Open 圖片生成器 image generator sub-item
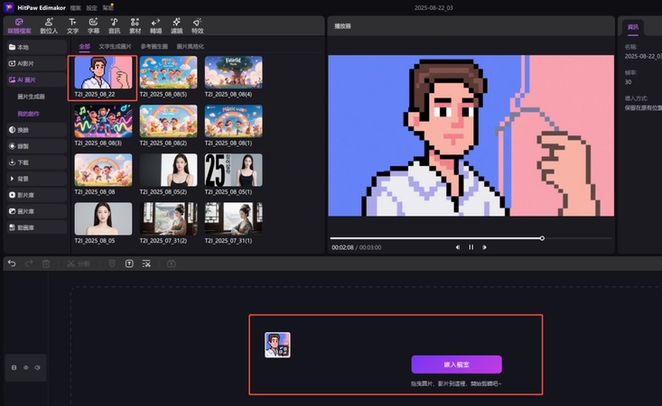Viewport: 662px width, 406px height. pos(31,97)
